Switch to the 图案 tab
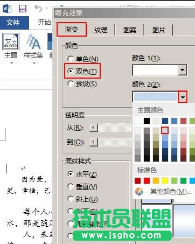Image resolution: width=195 pixels, height=244 pixels. coord(130,30)
